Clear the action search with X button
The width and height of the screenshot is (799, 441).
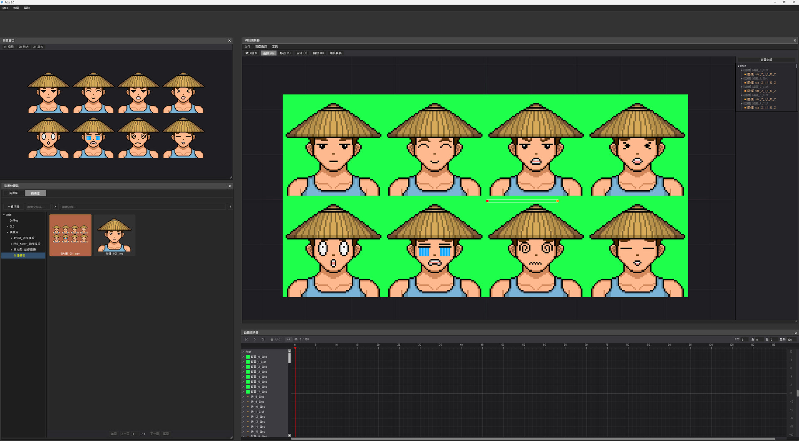tap(231, 207)
